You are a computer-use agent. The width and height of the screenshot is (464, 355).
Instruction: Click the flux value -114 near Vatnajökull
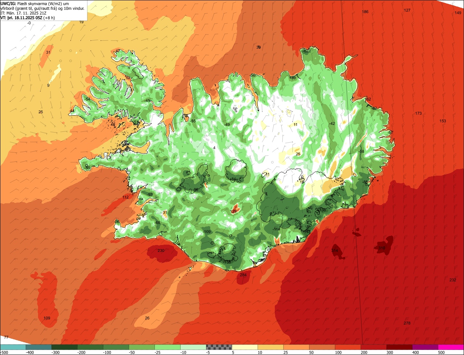click(276, 229)
